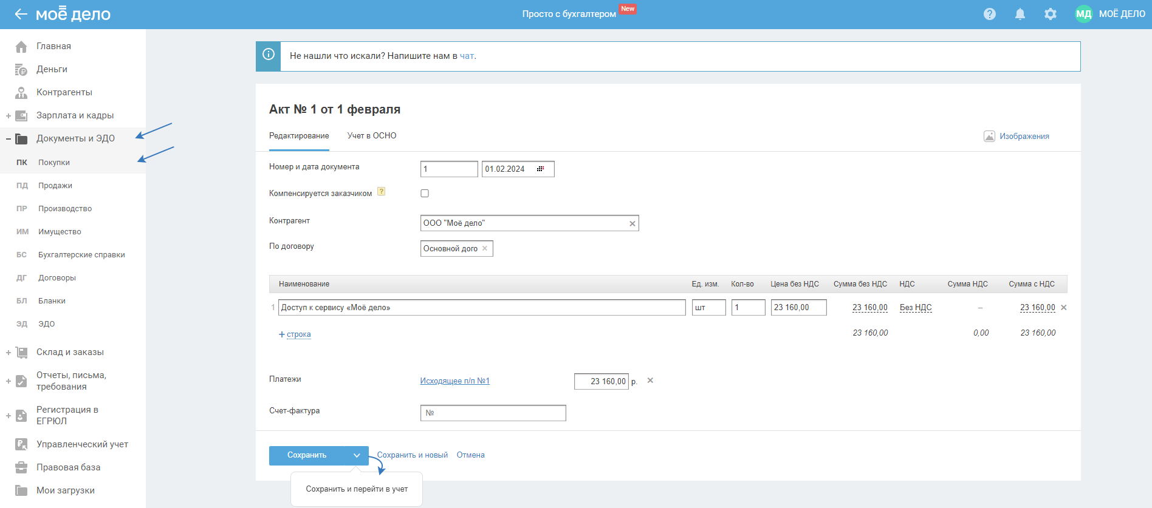Open the help question mark icon

pyautogui.click(x=990, y=14)
